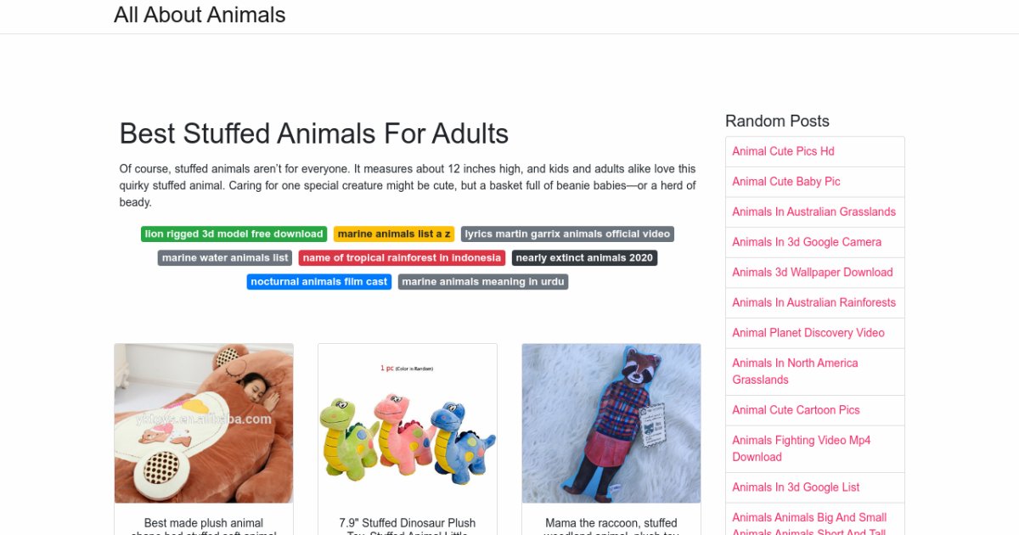Screen dimensions: 1019x535
Task: Click nocturnal animals film cast tag
Action: [319, 282]
